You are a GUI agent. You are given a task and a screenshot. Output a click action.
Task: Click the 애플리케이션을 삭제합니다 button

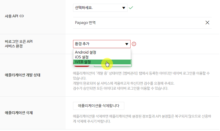tap(99, 106)
